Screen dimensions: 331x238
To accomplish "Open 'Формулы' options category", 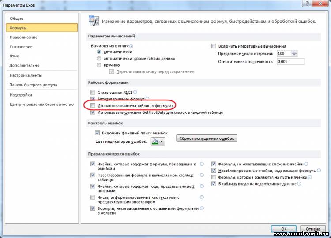I will click(42, 28).
